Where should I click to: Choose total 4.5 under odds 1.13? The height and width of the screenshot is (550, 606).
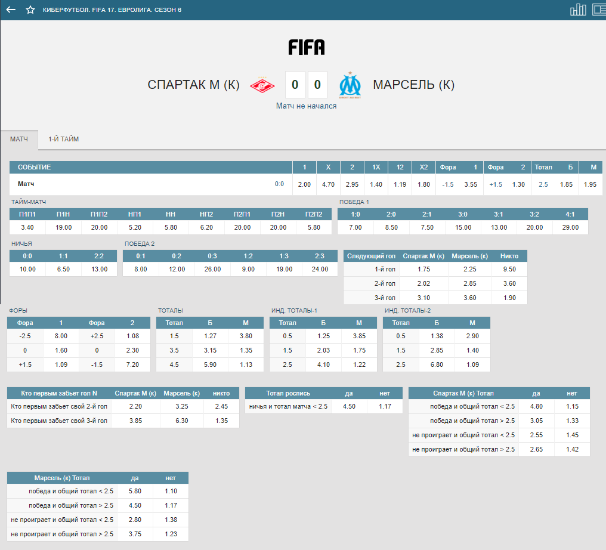click(246, 364)
